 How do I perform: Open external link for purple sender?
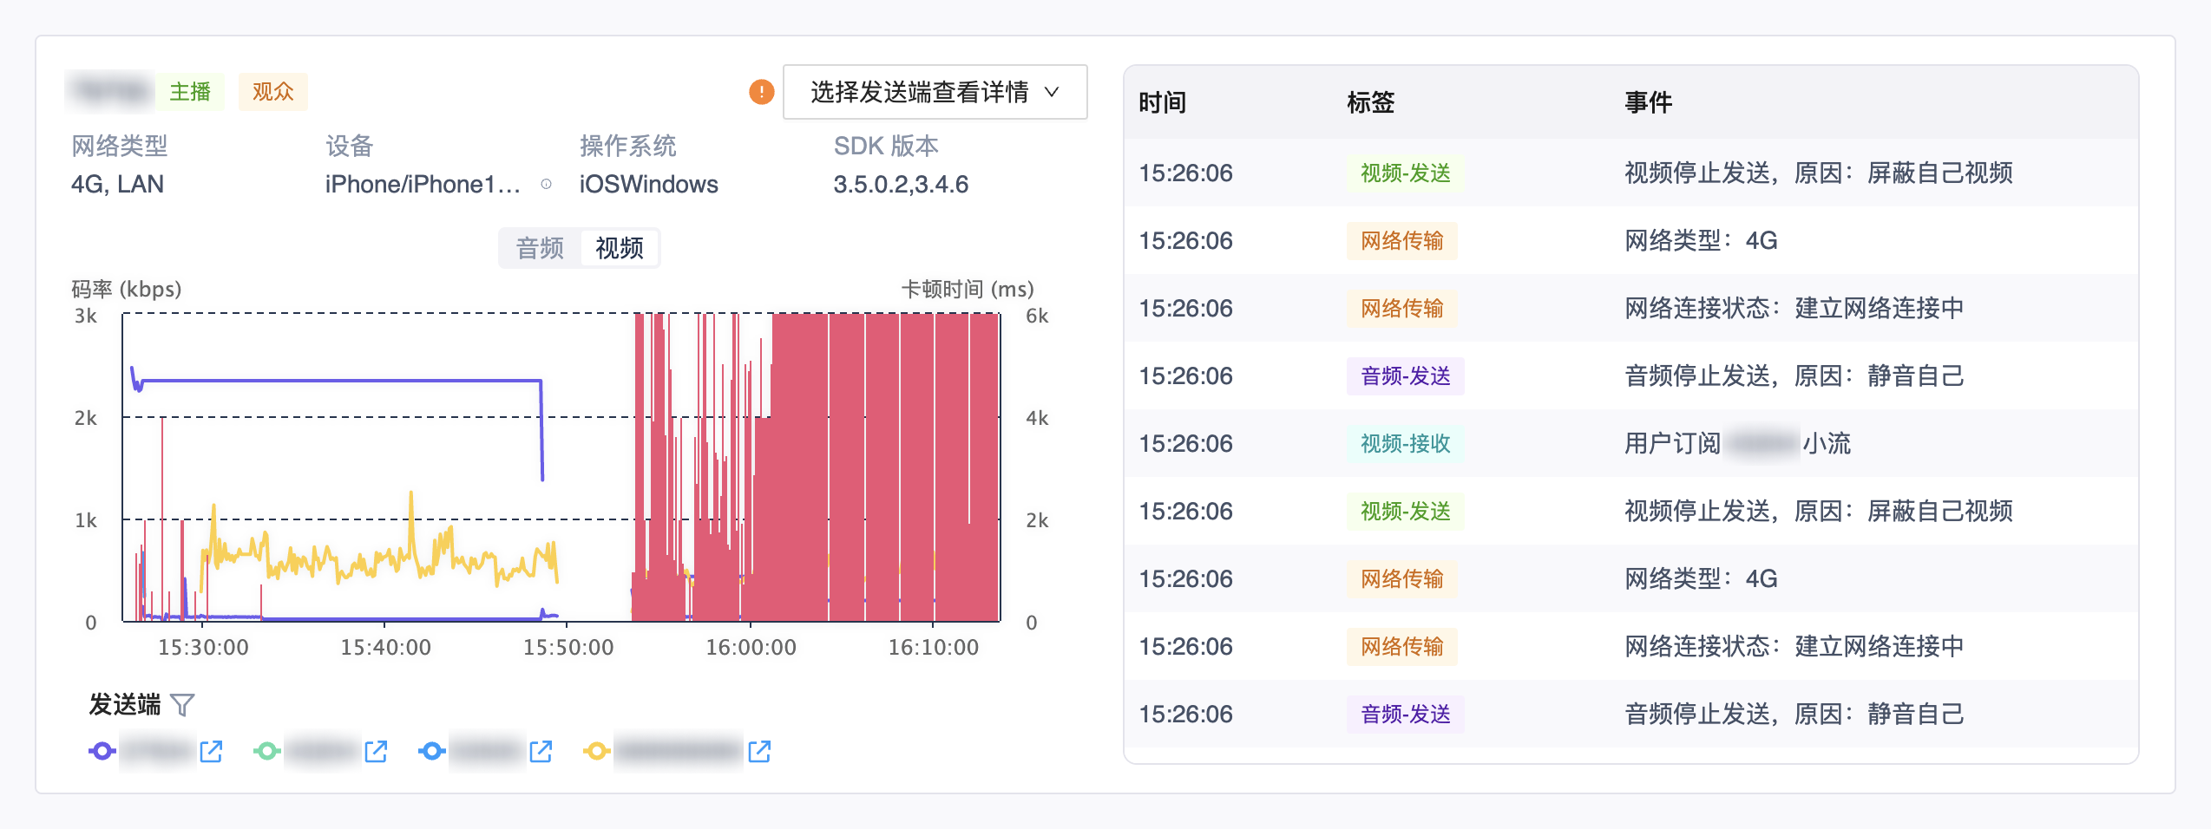coord(211,751)
